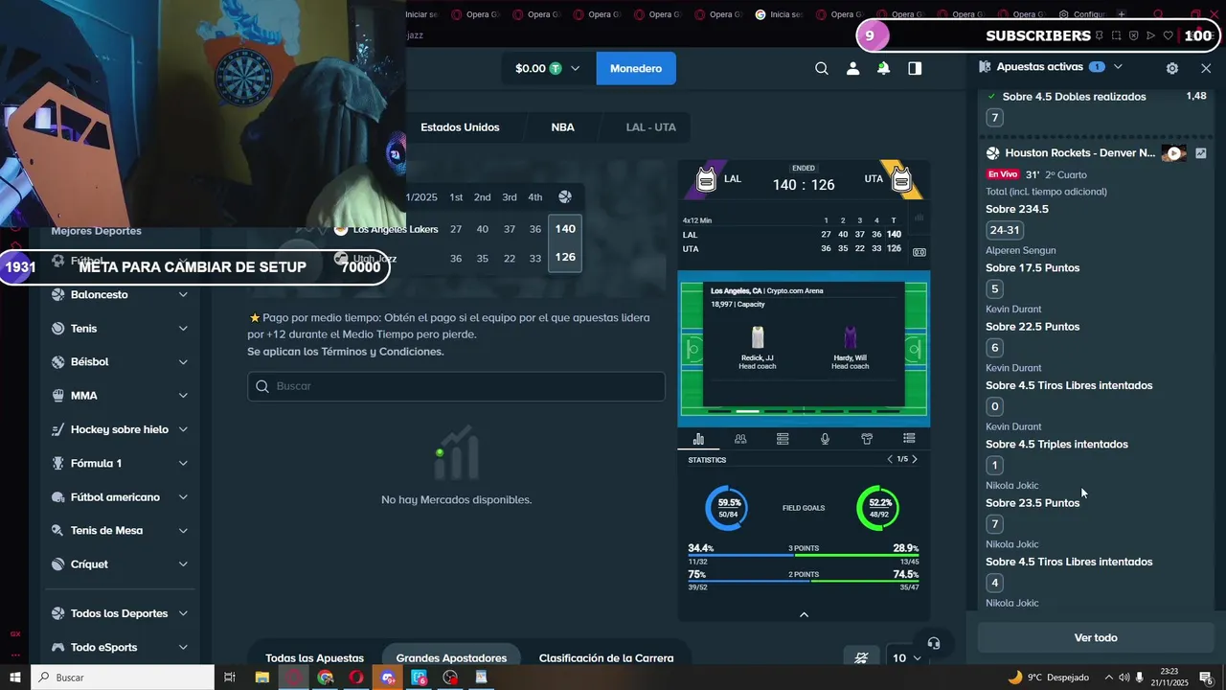The height and width of the screenshot is (690, 1226).
Task: Click Sobre 4.5 Triples intentados selection
Action: pos(1056,444)
